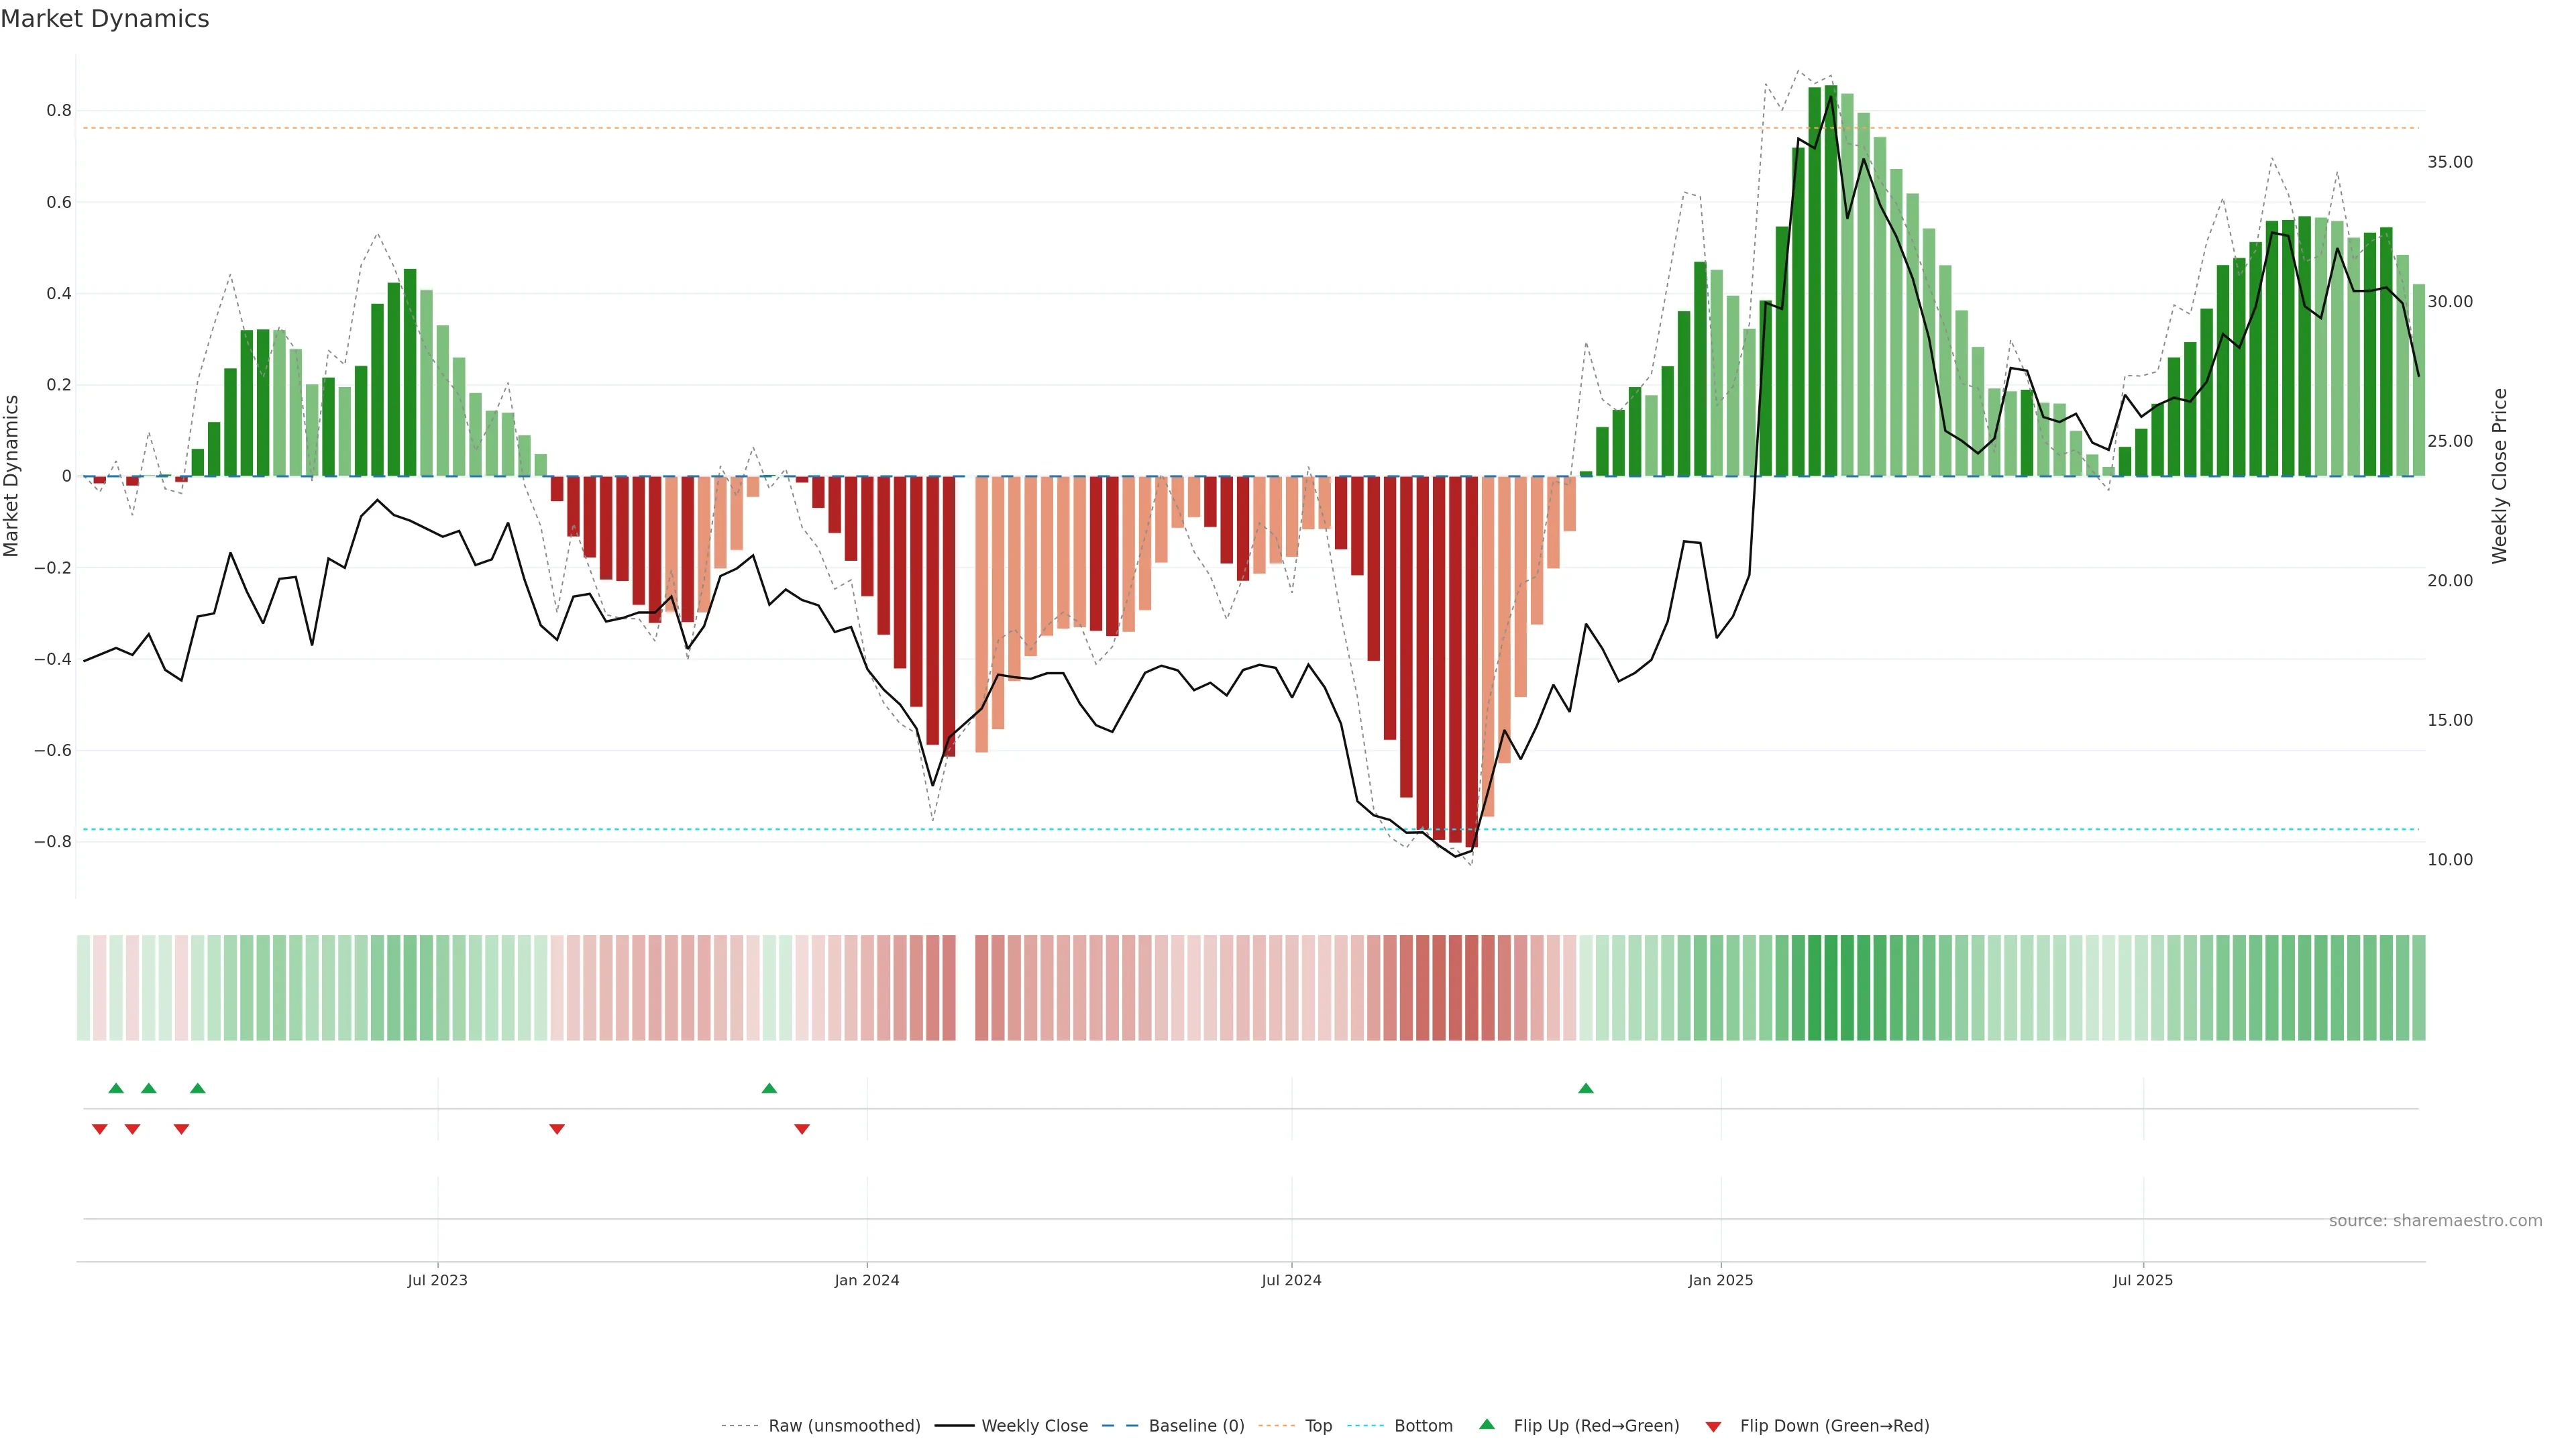2576x1449 pixels.
Task: Hide the Baseline (0) legend series
Action: tap(1196, 1426)
